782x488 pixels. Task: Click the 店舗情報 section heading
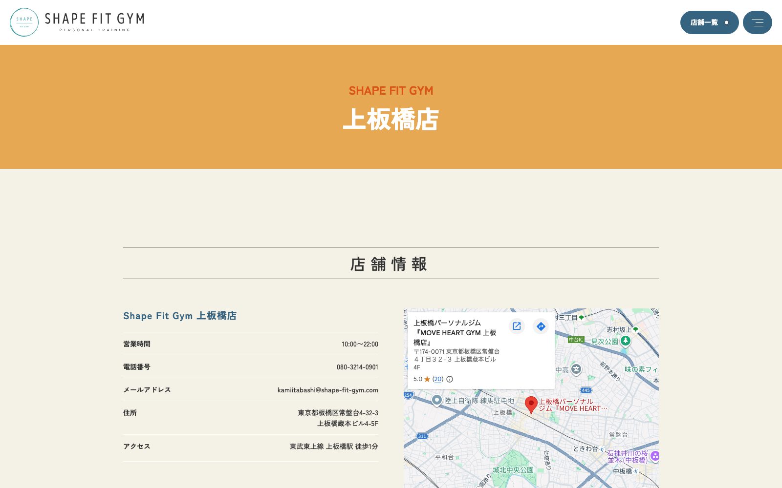389,264
